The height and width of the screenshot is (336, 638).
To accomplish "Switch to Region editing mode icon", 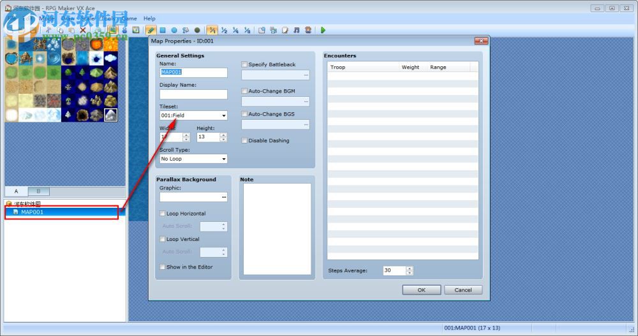I will pos(136,30).
